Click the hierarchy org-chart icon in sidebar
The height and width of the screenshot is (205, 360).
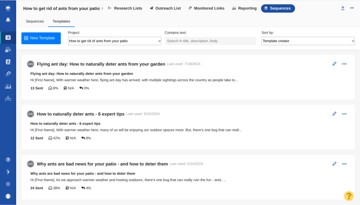click(x=8, y=99)
